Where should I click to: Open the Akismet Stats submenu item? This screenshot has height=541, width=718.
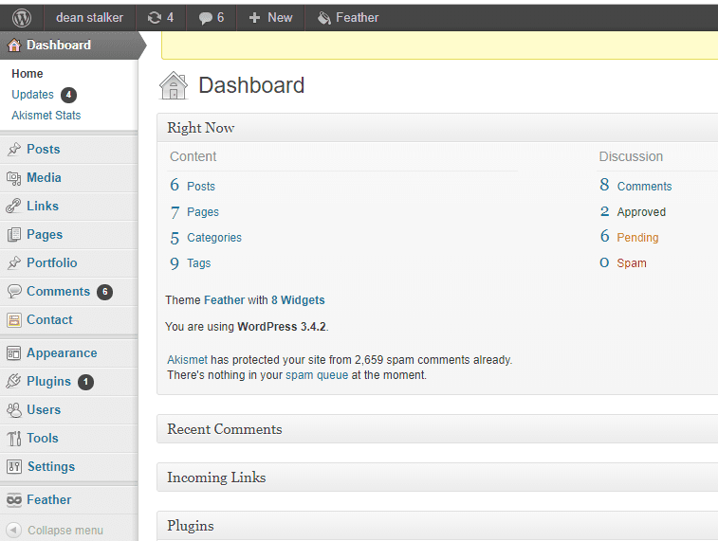(46, 116)
